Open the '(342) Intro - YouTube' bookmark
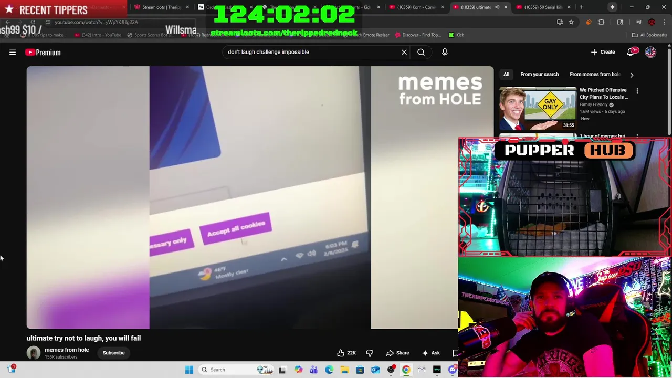 tap(98, 35)
